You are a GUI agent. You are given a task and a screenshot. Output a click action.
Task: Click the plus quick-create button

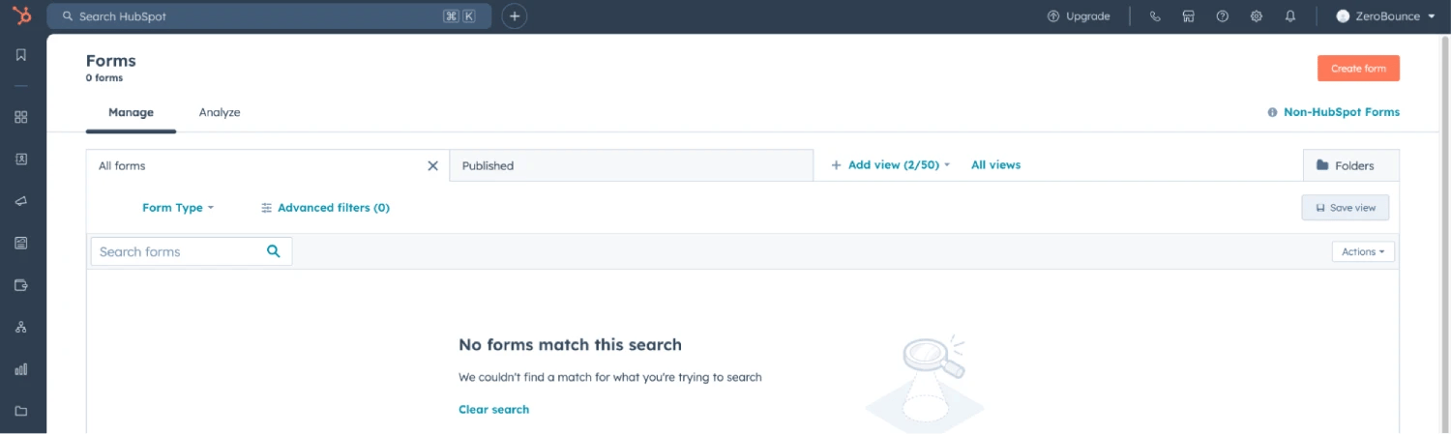515,16
